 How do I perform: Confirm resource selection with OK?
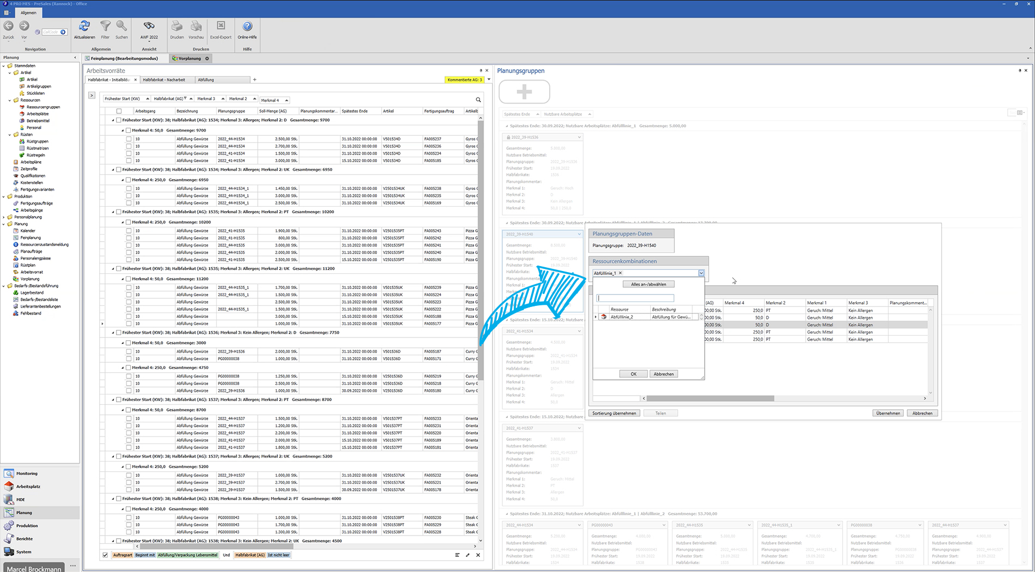pos(634,374)
